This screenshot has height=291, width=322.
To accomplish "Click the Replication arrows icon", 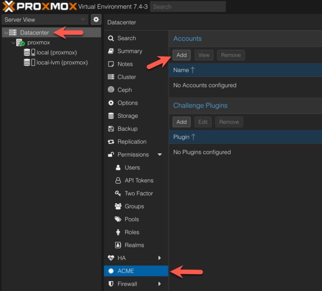I will [x=111, y=142].
